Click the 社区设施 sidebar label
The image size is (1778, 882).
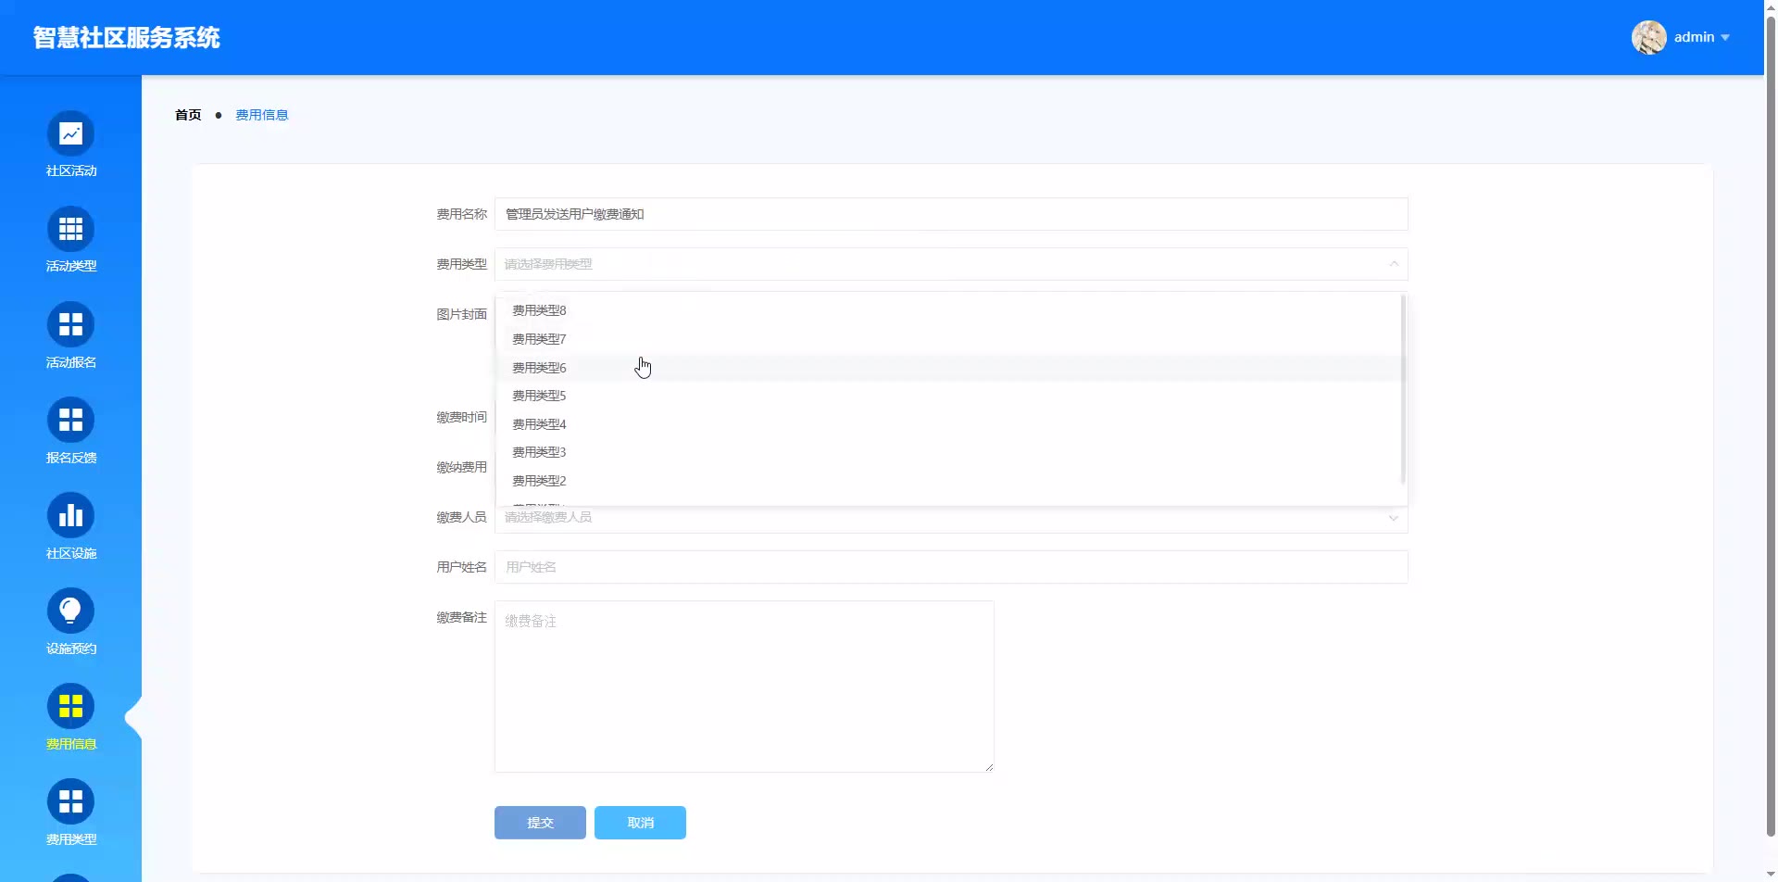pos(71,553)
